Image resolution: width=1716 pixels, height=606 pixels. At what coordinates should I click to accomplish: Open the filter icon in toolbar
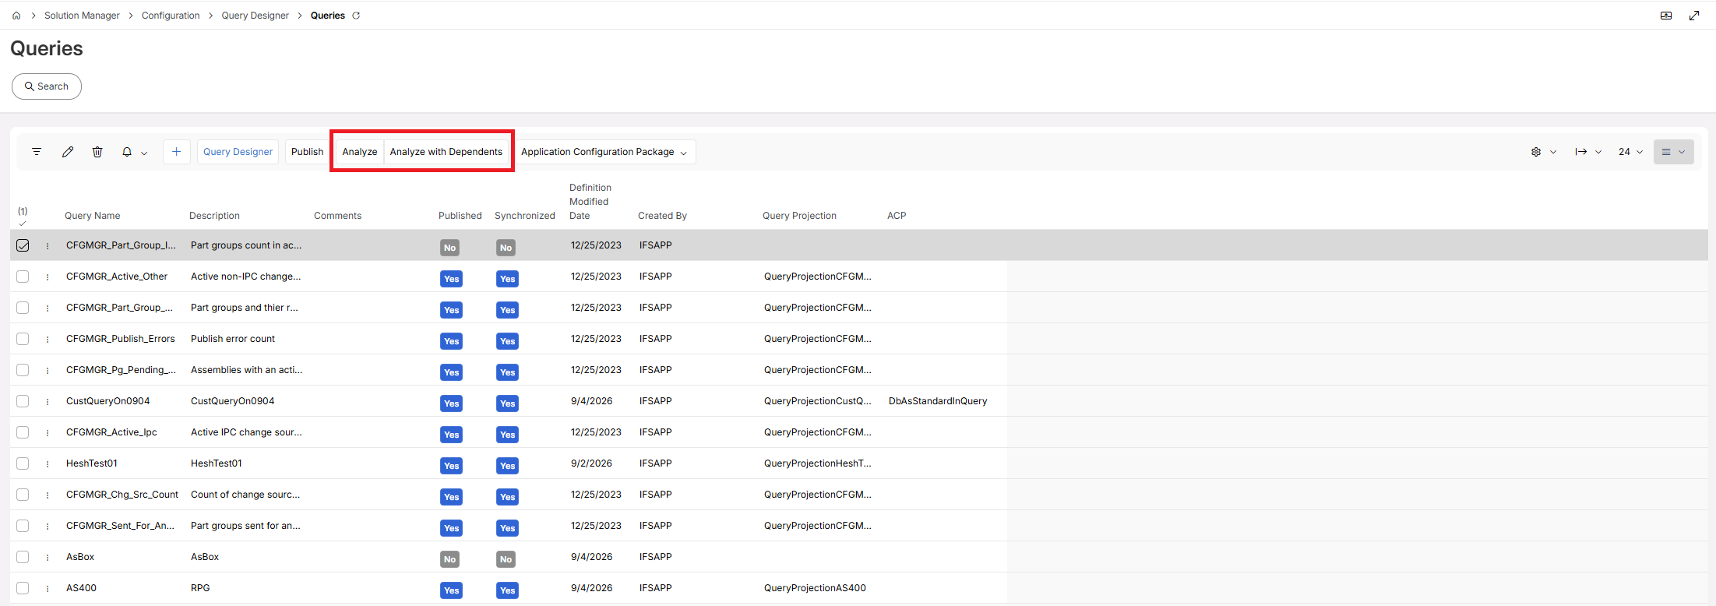(x=37, y=152)
